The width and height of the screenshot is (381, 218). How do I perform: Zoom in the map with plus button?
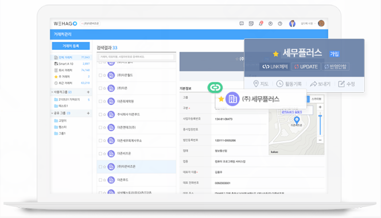point(320,107)
